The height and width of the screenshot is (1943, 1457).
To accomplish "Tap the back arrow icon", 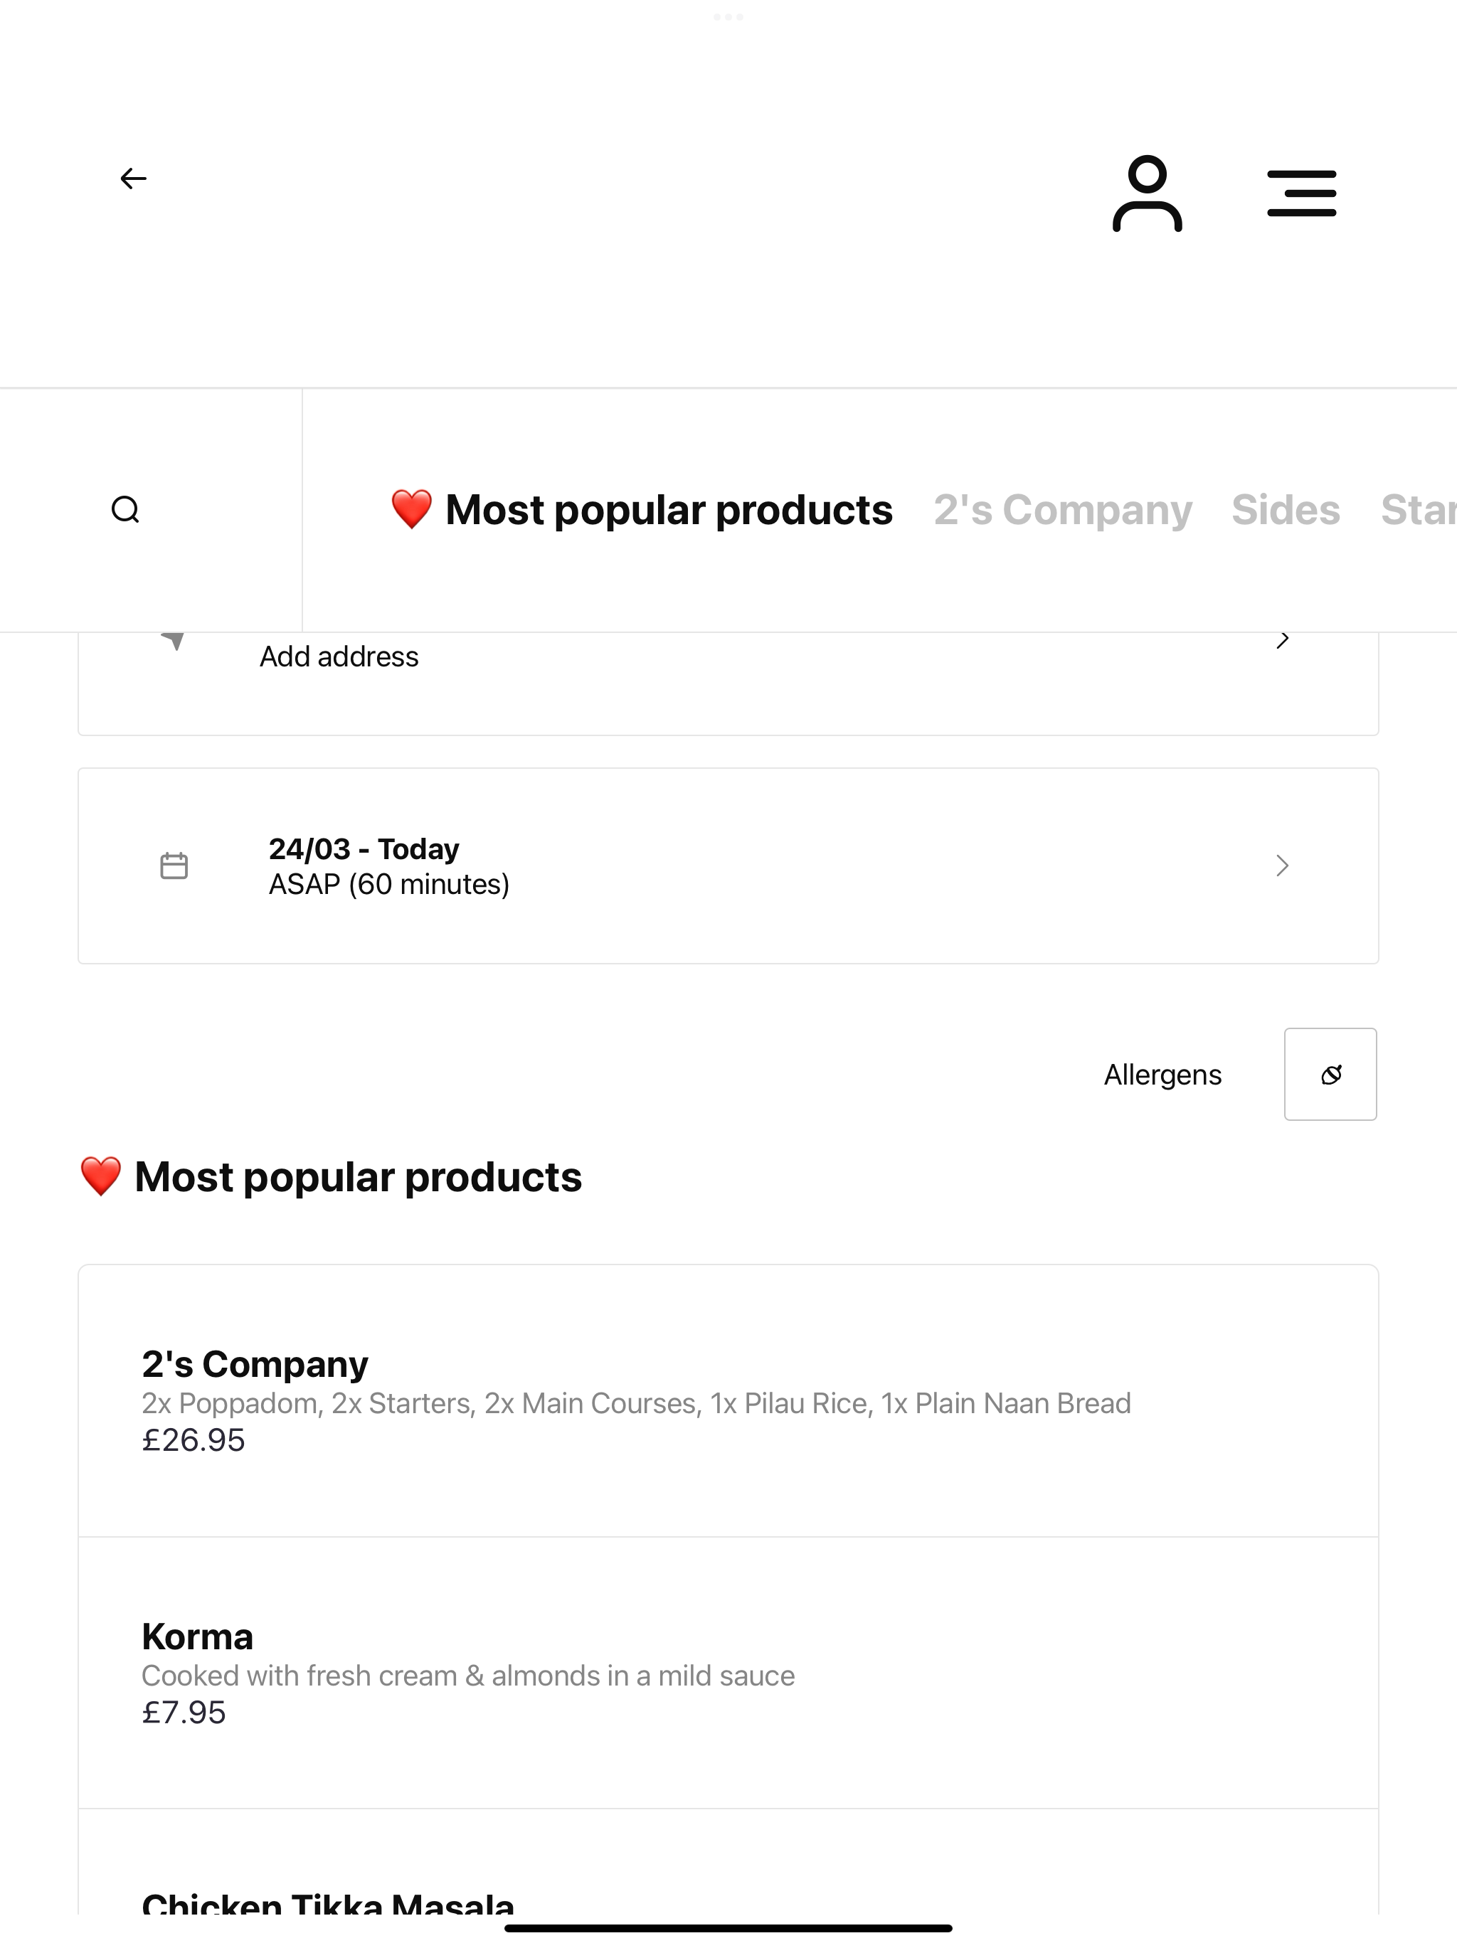I will [x=133, y=179].
